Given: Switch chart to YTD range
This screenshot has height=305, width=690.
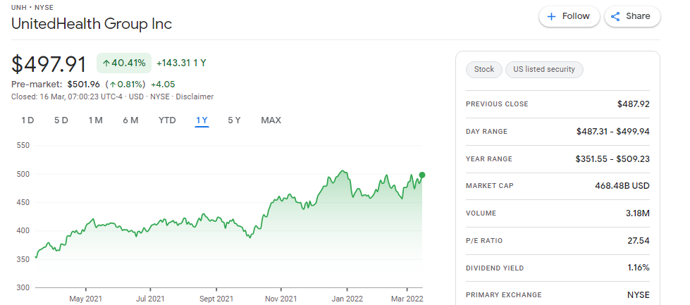Looking at the screenshot, I should [x=167, y=120].
